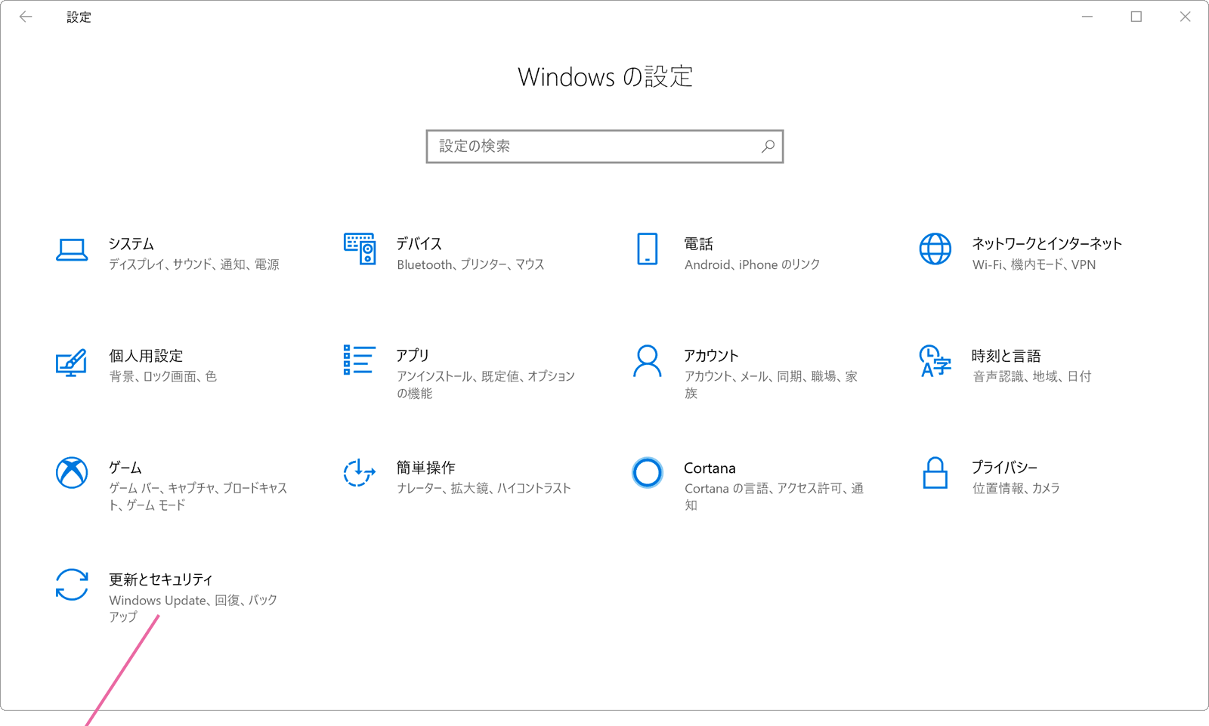
Task: Select the Cortana category title
Action: tap(710, 468)
